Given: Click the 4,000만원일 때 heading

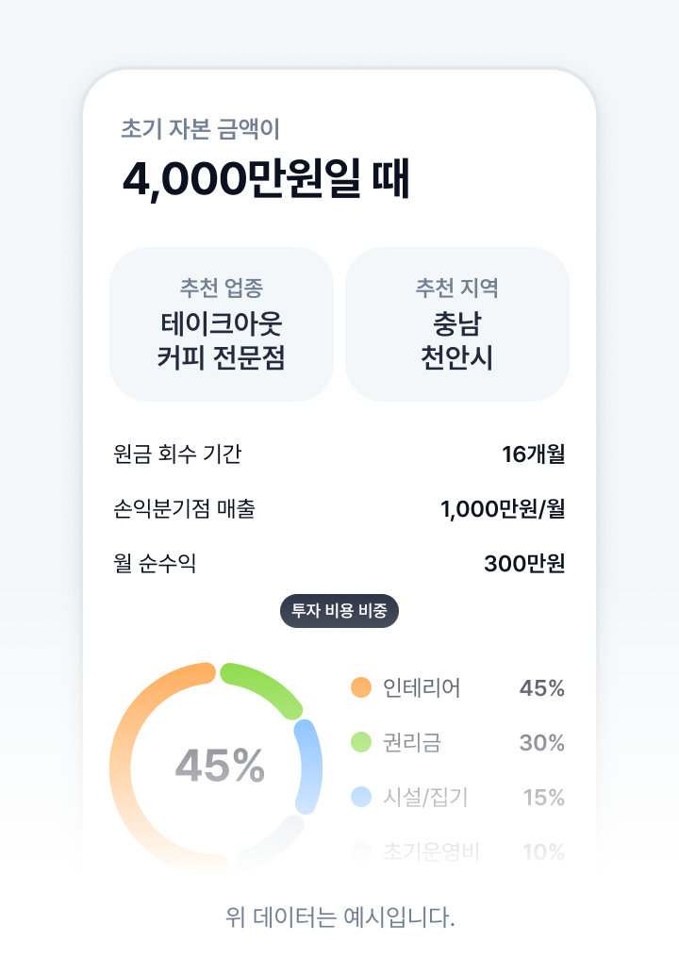Looking at the screenshot, I should [266, 179].
